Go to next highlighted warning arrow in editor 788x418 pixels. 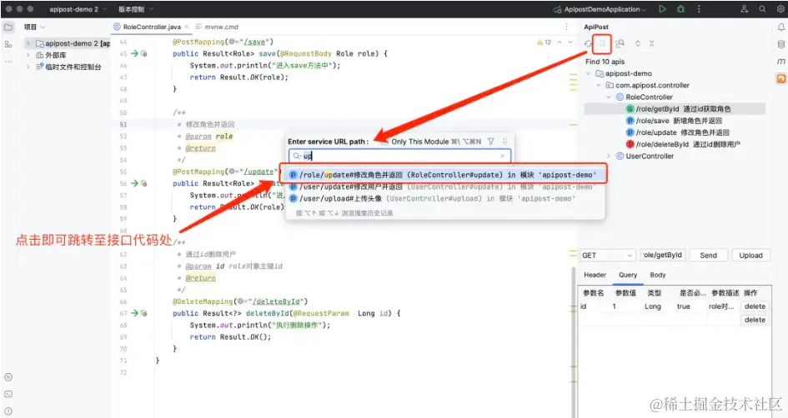[570, 42]
